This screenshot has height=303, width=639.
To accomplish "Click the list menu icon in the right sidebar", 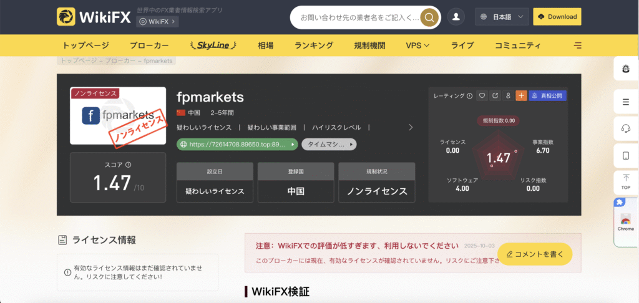I will pyautogui.click(x=626, y=102).
